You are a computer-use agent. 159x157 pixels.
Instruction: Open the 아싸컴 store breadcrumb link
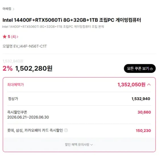pyautogui.click(x=7, y=9)
